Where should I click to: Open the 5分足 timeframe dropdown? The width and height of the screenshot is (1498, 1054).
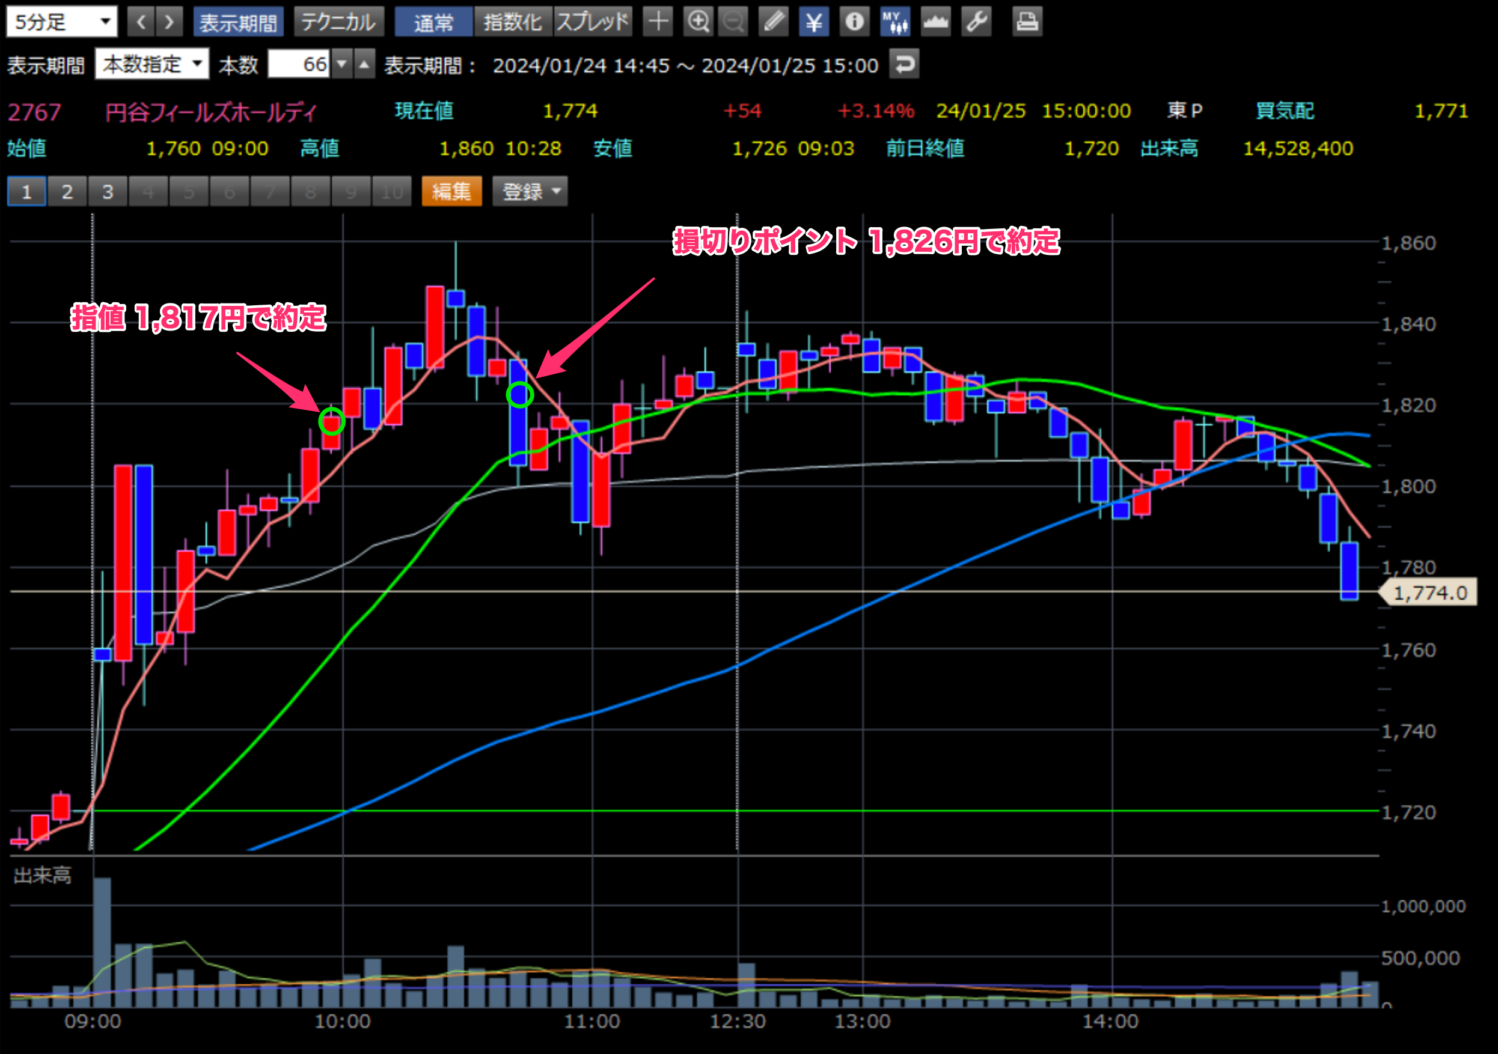click(62, 22)
